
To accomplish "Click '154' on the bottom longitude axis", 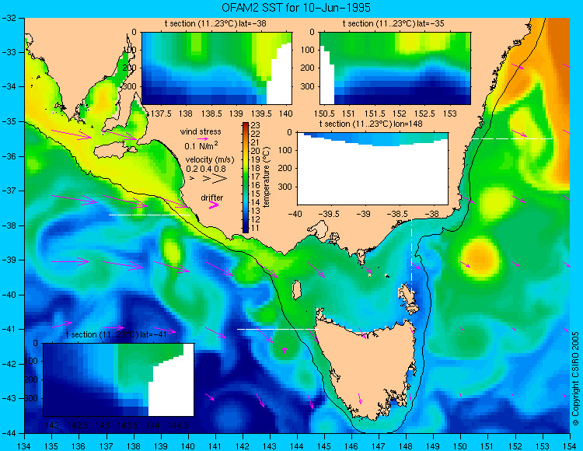I will coord(569,446).
